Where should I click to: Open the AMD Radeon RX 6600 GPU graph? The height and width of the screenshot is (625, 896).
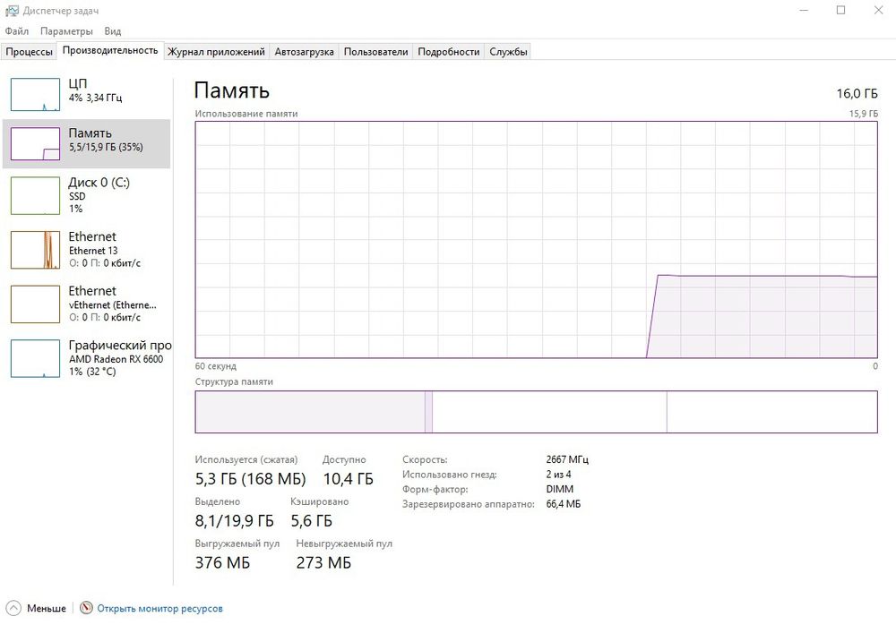click(35, 358)
